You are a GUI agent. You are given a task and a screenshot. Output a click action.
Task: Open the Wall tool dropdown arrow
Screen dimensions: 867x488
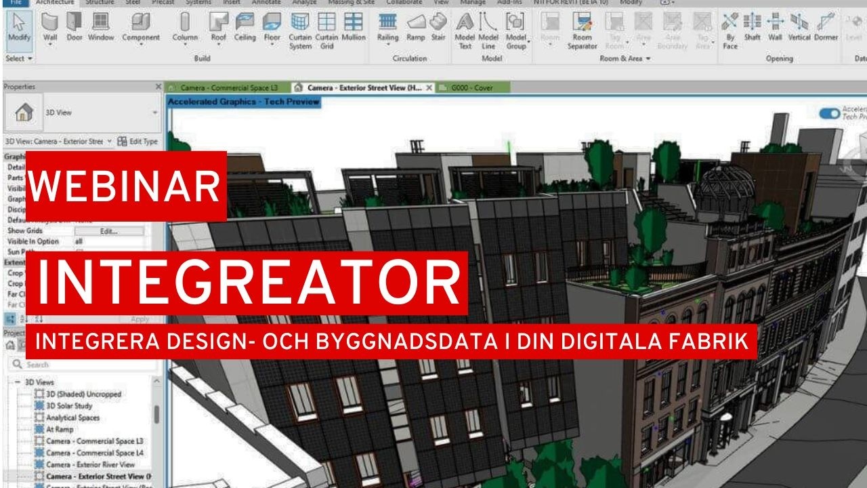[x=50, y=45]
